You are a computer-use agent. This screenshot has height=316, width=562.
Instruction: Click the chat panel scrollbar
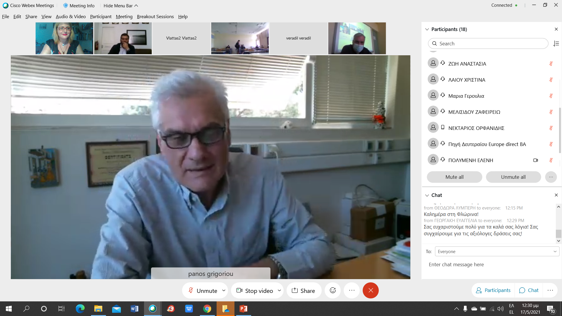[x=558, y=233]
